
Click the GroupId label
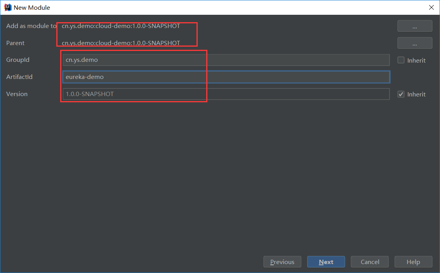coord(18,60)
